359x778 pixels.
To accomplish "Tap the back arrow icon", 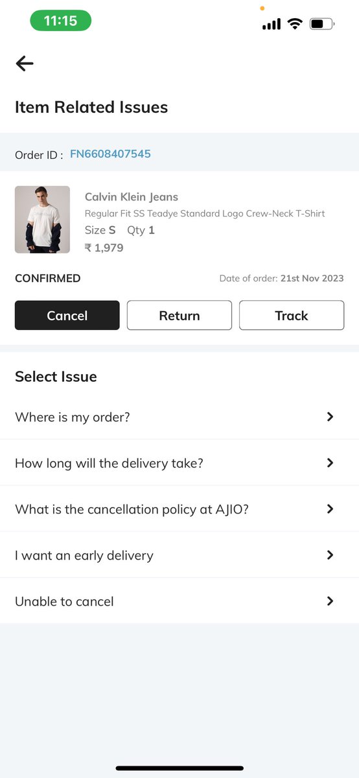I will click(x=25, y=63).
